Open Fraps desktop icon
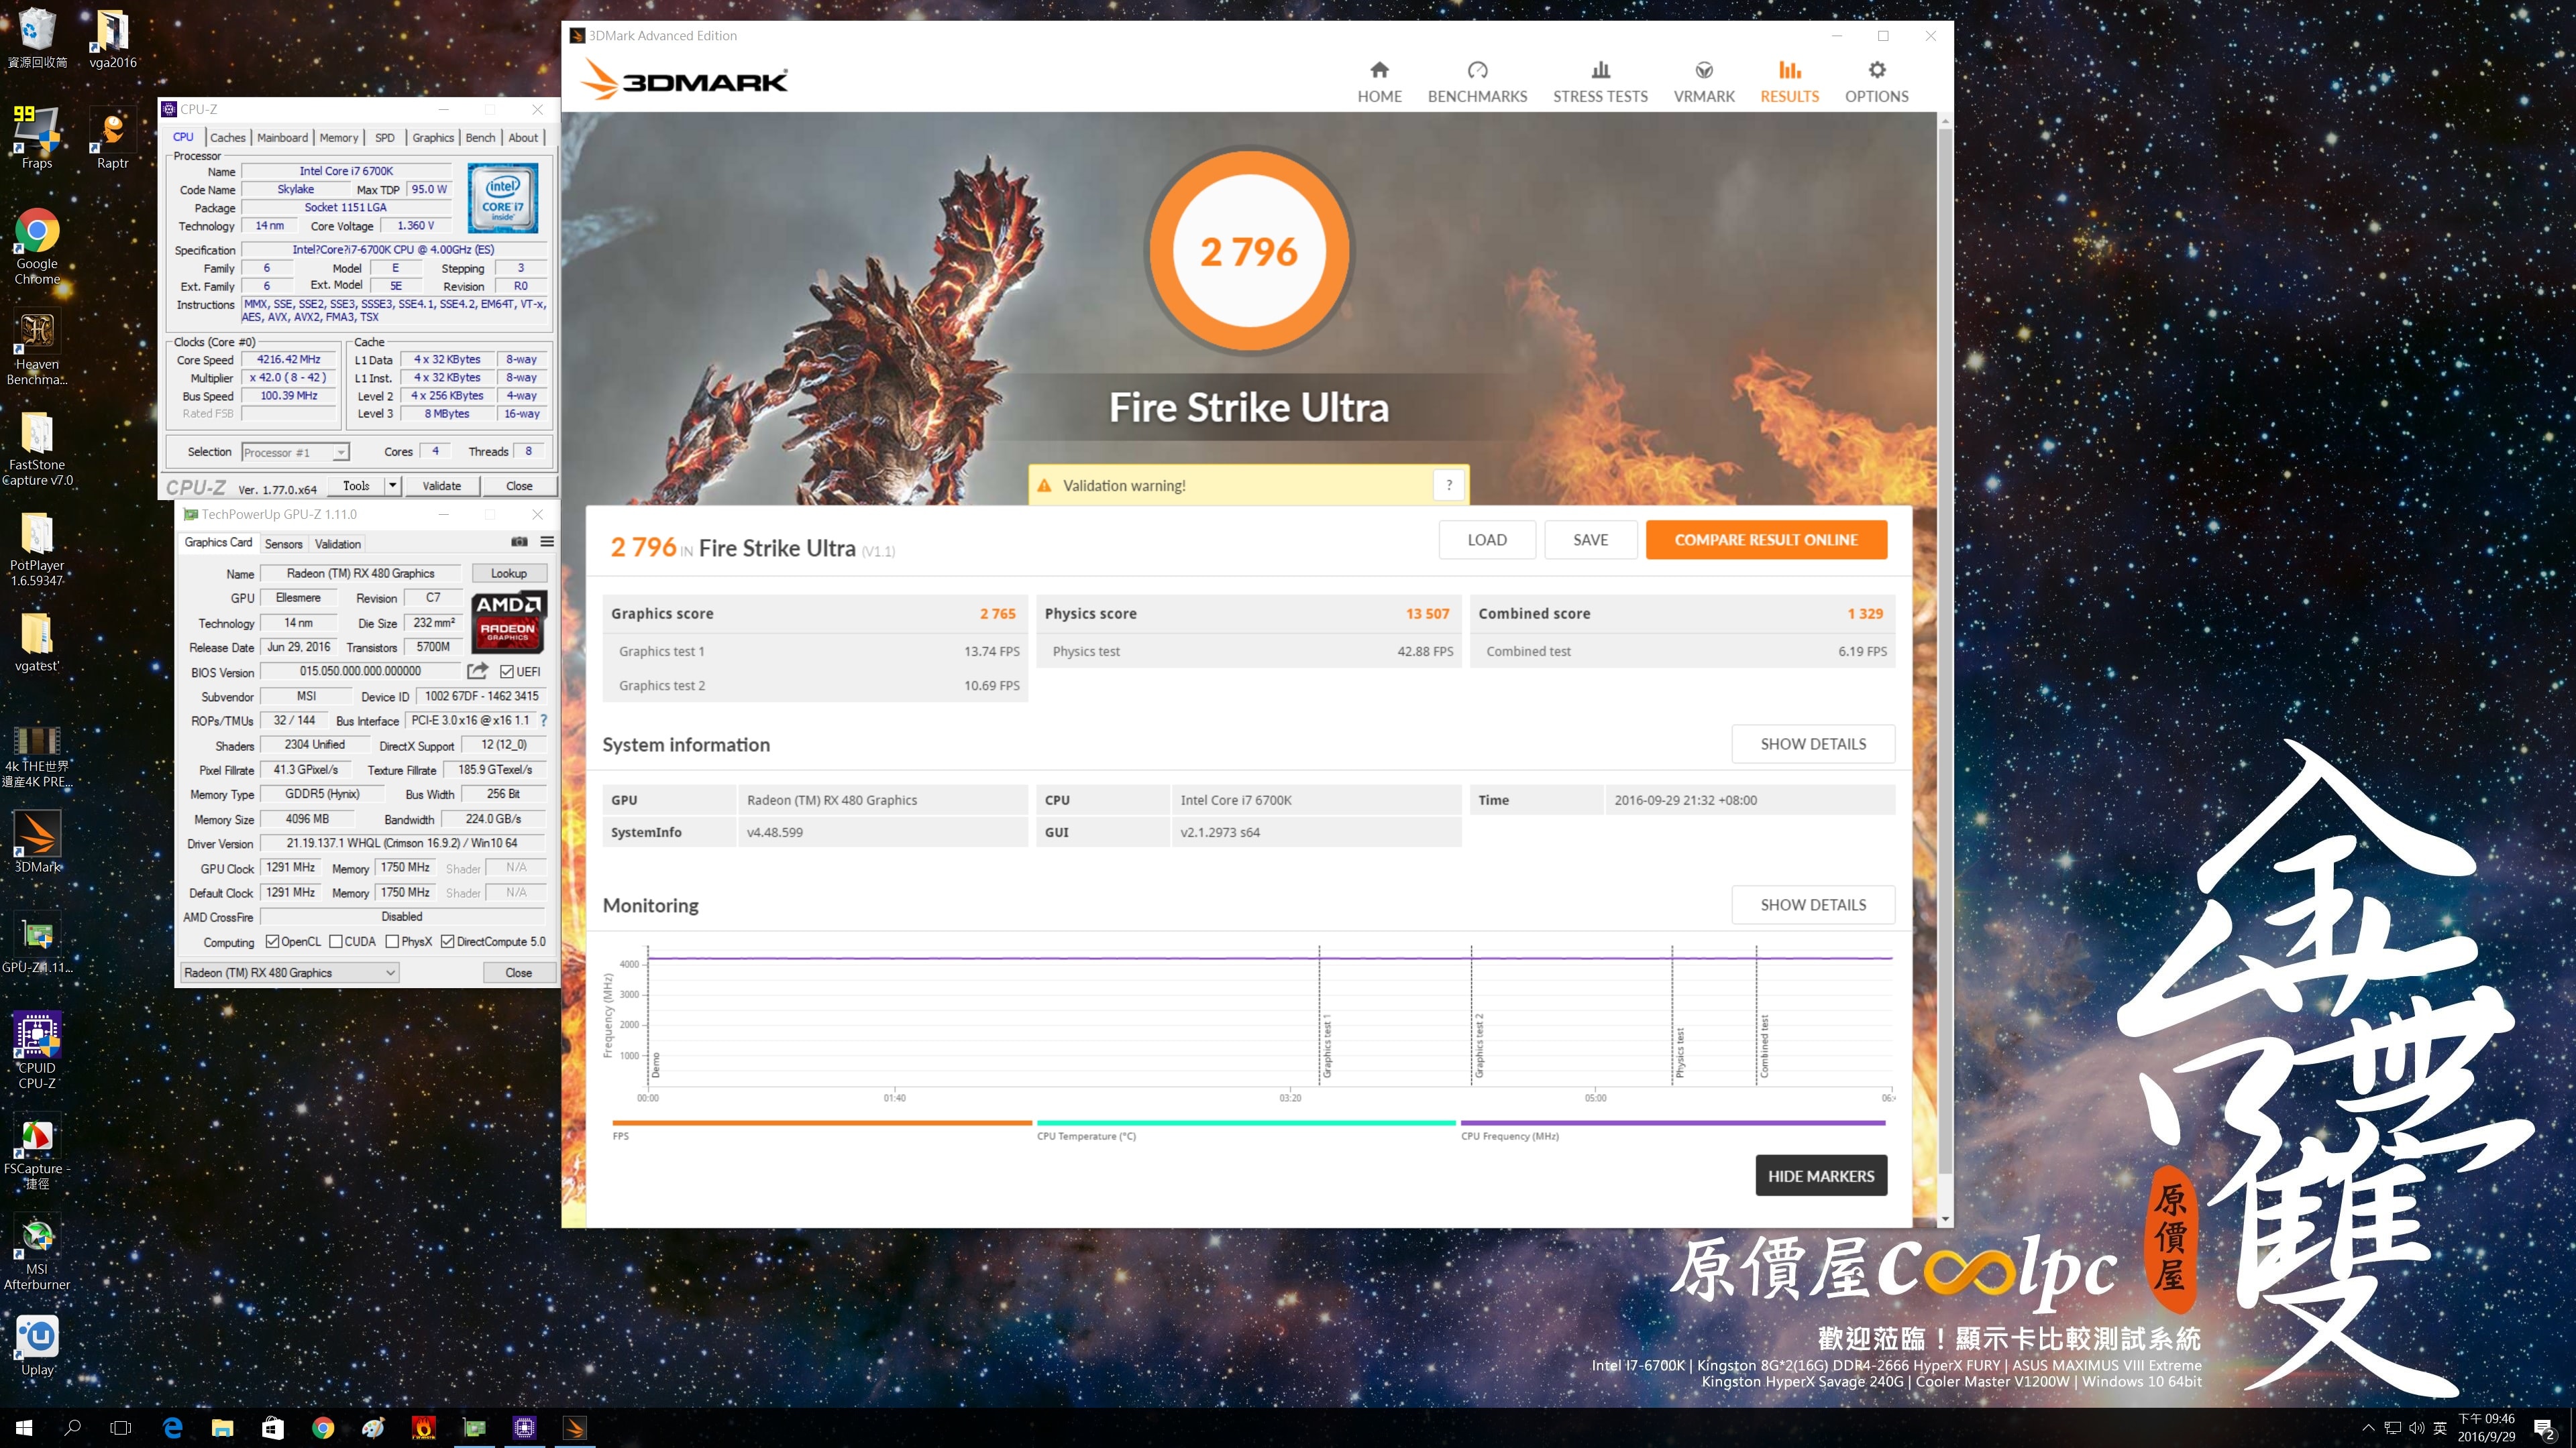The image size is (2576, 1448). point(37,138)
